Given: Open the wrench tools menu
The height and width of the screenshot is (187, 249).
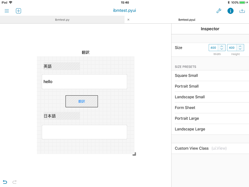Looking at the screenshot, I should 219,11.
